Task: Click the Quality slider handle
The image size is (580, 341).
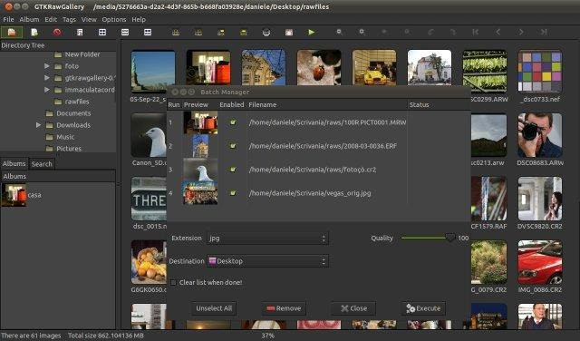Action: 450,238
